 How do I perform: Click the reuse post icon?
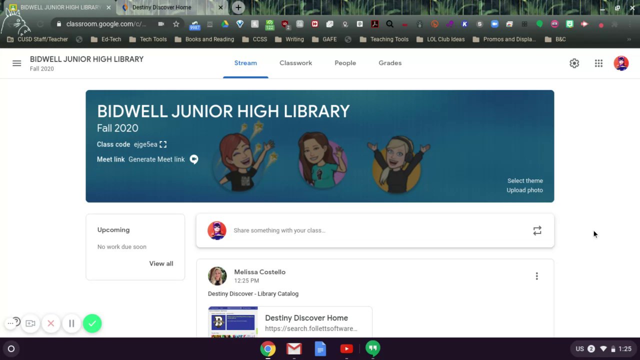point(537,230)
